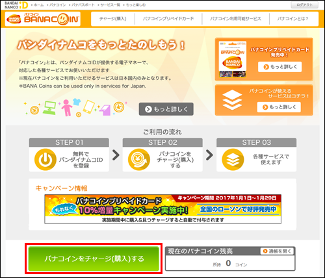Click the gray もっと詳しく button
This screenshot has width=325, height=278.
[166, 109]
